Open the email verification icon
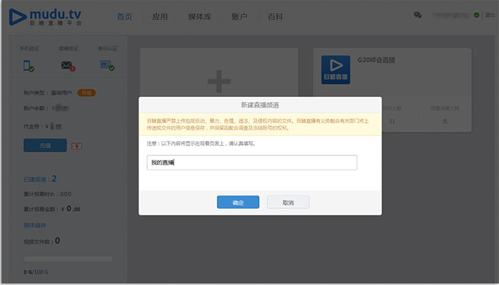The image size is (499, 285). pyautogui.click(x=68, y=66)
